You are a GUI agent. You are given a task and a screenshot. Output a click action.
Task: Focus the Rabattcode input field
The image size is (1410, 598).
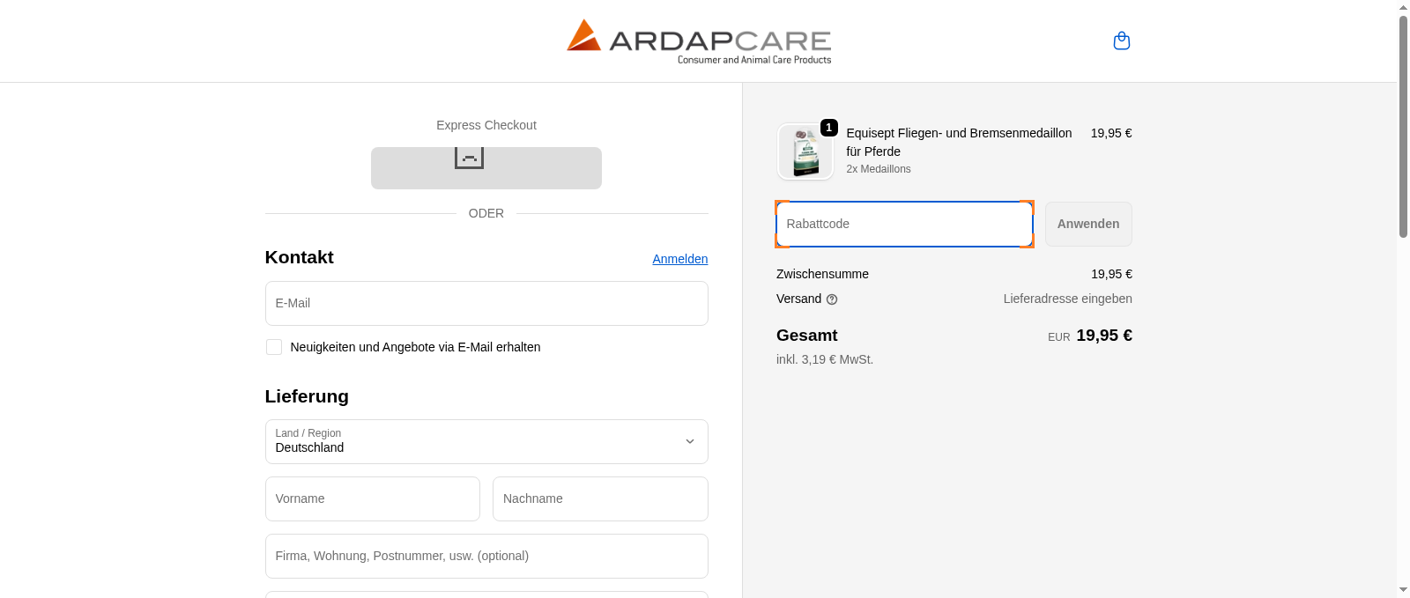click(x=904, y=224)
